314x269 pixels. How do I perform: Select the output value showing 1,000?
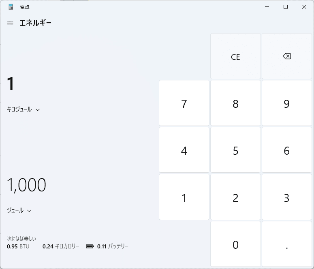click(x=26, y=185)
